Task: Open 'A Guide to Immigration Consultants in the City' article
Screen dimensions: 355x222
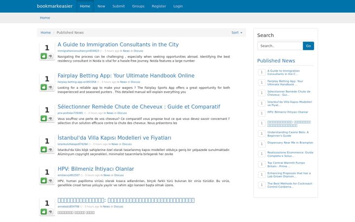Action: click(x=118, y=44)
